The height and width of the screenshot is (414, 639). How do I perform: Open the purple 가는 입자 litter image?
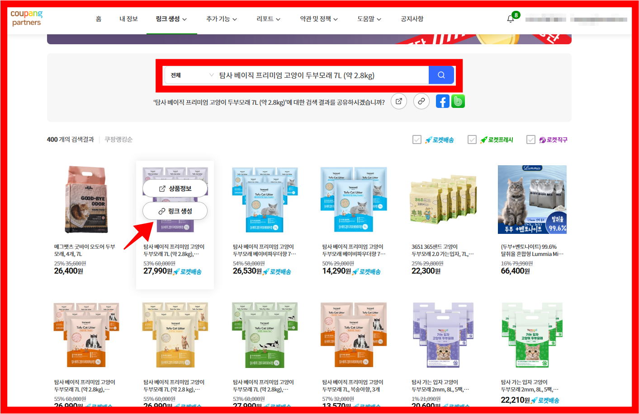point(443,335)
